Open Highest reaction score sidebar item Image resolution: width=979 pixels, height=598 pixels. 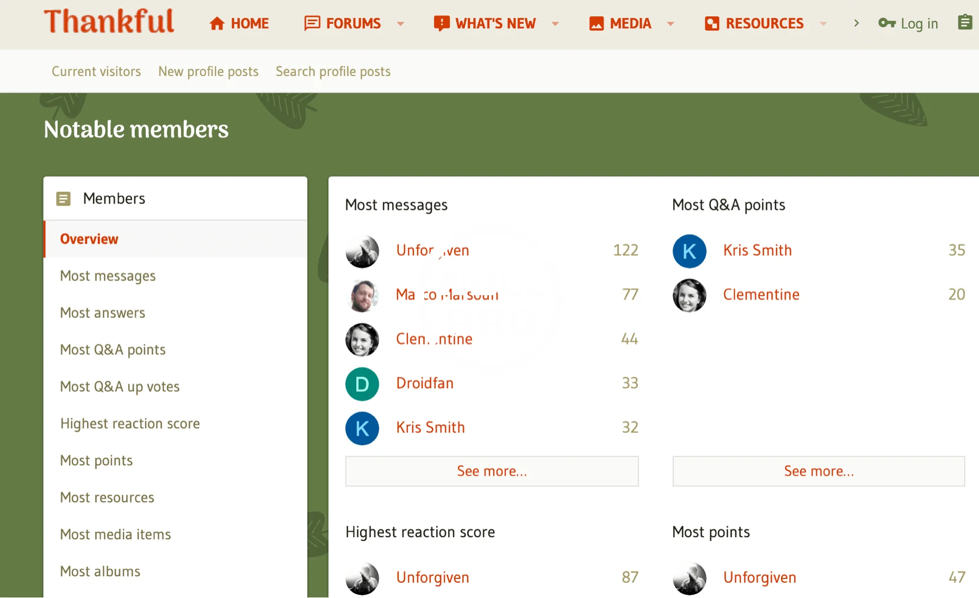click(x=130, y=424)
